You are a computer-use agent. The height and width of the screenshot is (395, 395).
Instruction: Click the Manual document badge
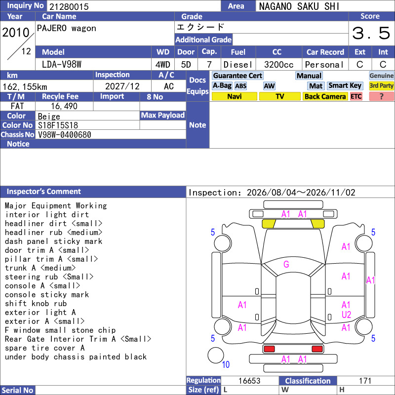(x=309, y=76)
